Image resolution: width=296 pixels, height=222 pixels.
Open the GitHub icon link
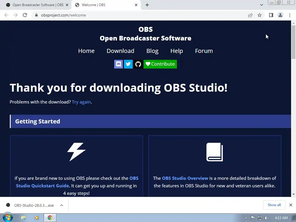pos(138,64)
